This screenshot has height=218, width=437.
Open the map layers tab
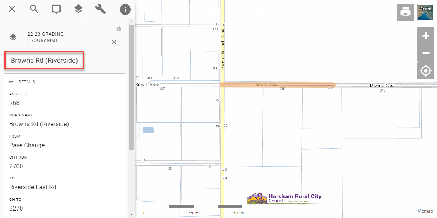point(78,9)
